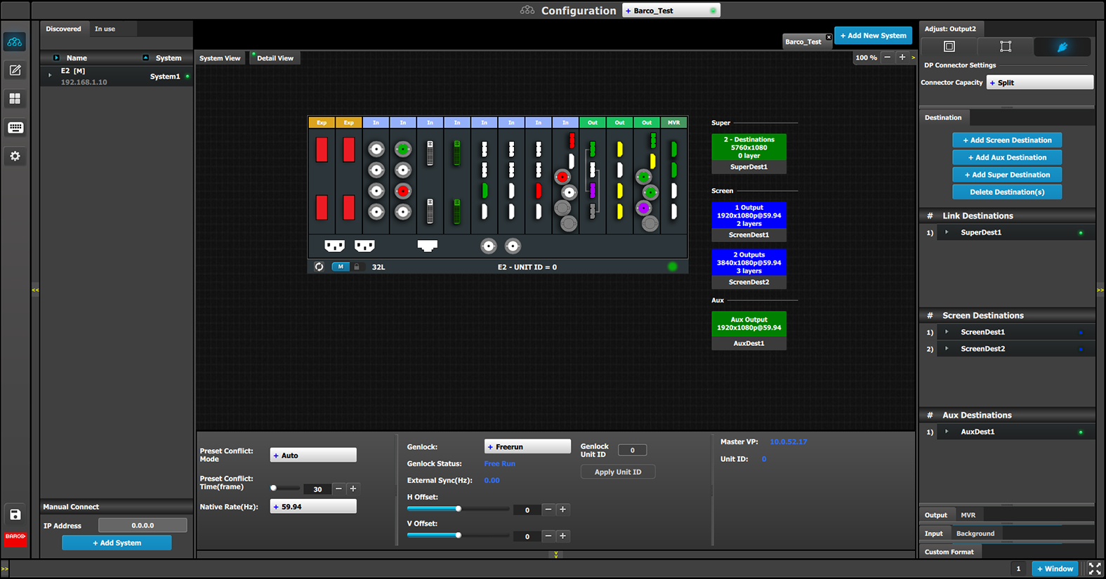Zoom out the diagram with the minus button
The image size is (1106, 579).
[888, 58]
